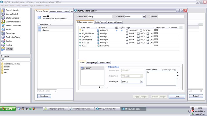
Task: Open Windows Start menu
Action: (8, 109)
